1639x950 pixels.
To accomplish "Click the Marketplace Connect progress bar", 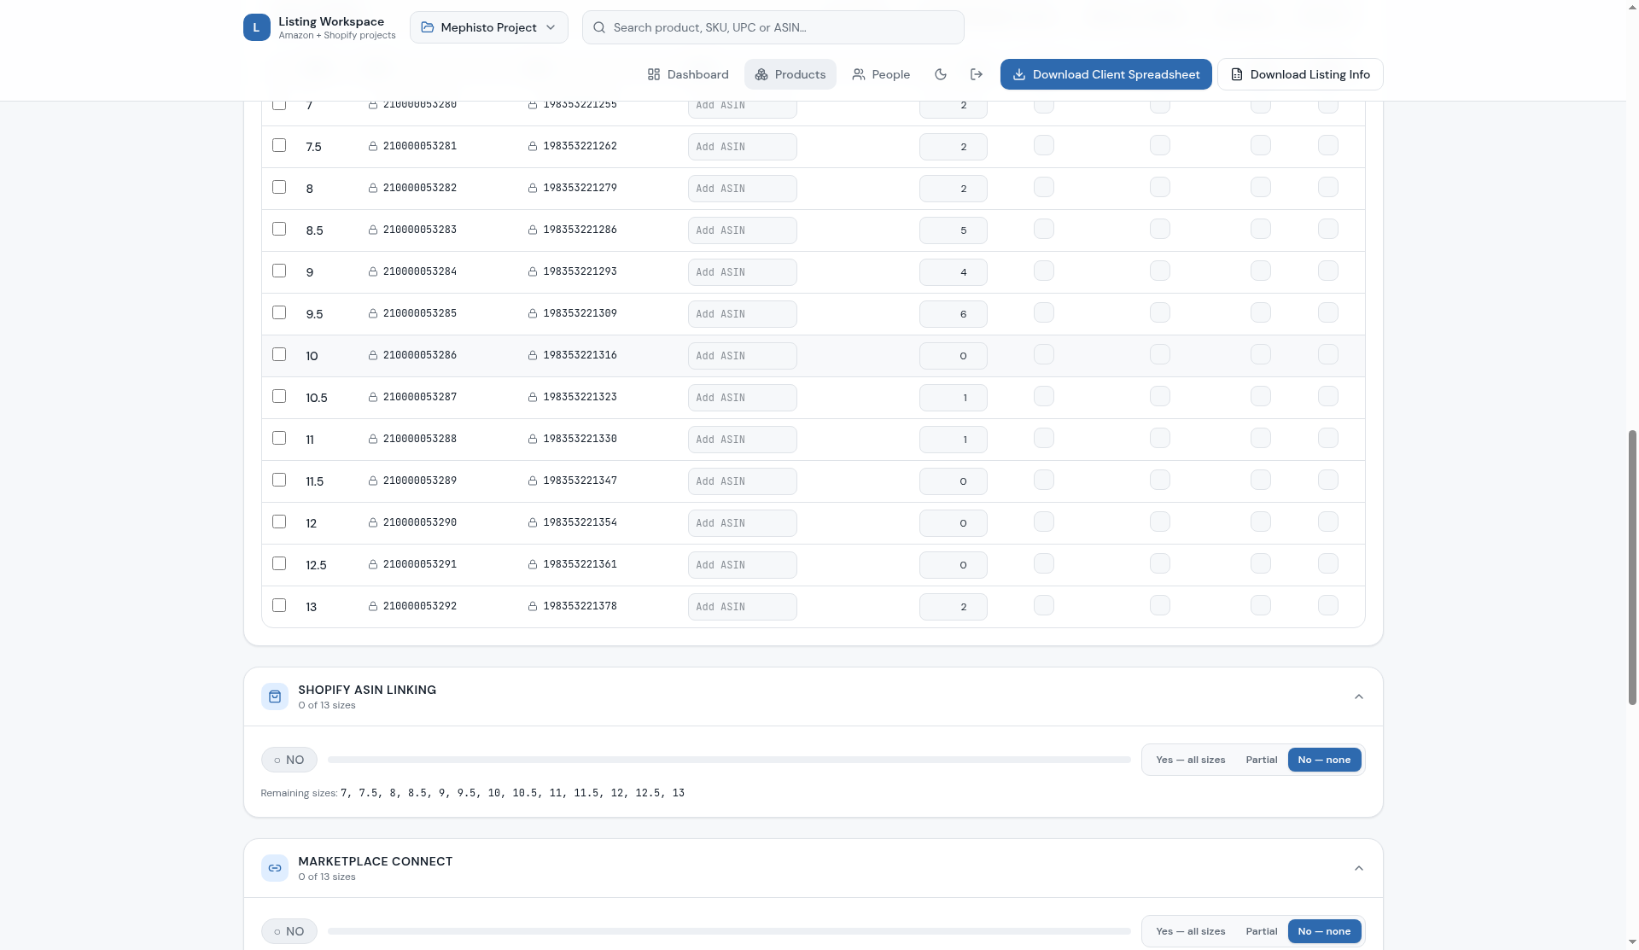I will coord(729,931).
